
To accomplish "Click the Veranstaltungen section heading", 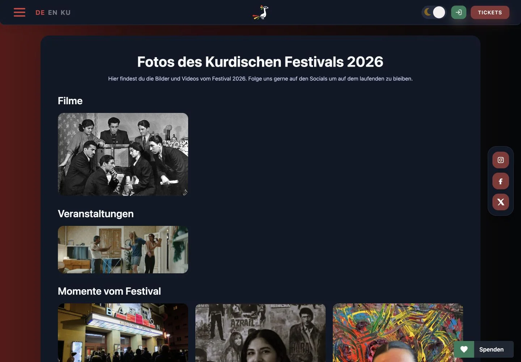I will 96,214.
